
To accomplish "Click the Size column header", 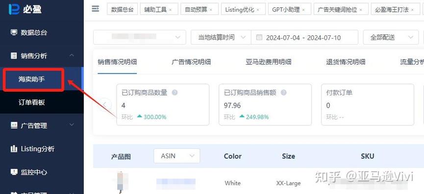I will coord(289,156).
